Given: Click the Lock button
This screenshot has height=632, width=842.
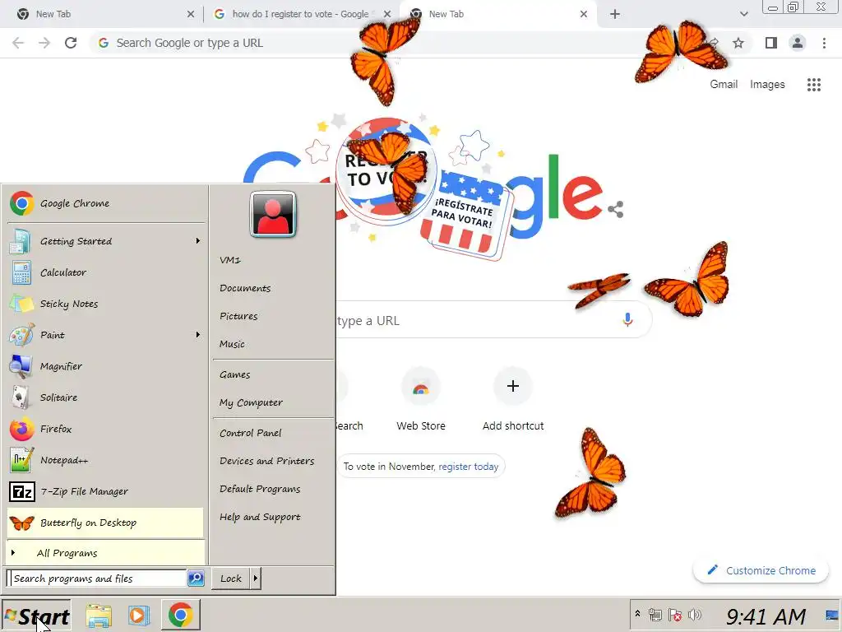Looking at the screenshot, I should coord(231,579).
